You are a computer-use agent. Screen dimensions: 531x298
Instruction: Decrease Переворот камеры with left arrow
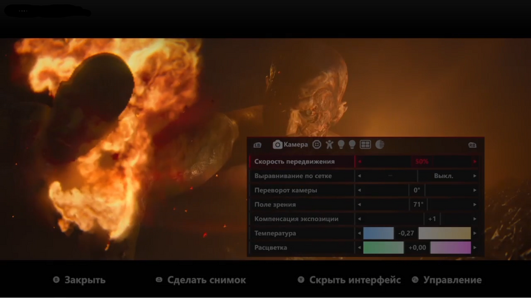tap(359, 190)
